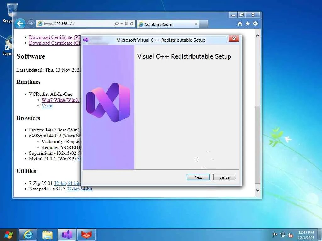Image resolution: width=322 pixels, height=241 pixels.
Task: Refresh the page in Internet Explorer
Action: click(x=132, y=24)
